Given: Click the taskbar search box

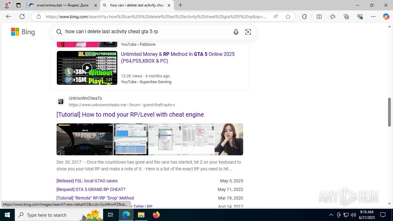Looking at the screenshot, I should (x=59, y=215).
